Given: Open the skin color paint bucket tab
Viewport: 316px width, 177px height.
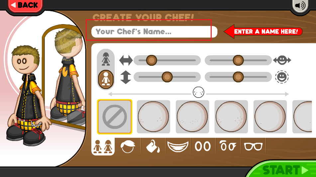Looking at the screenshot, I should coord(153,147).
